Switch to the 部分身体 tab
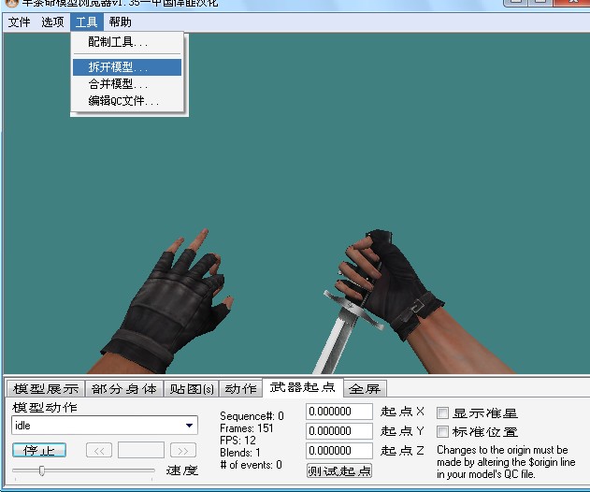Screen dimensions: 590x492 click(x=124, y=388)
